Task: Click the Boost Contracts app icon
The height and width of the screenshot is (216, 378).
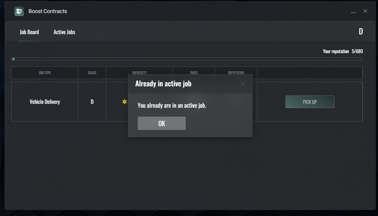Action: pos(19,11)
